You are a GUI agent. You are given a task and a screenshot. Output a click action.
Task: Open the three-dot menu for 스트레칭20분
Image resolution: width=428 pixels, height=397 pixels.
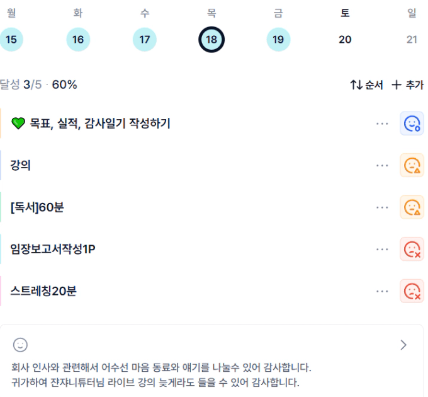[382, 291]
